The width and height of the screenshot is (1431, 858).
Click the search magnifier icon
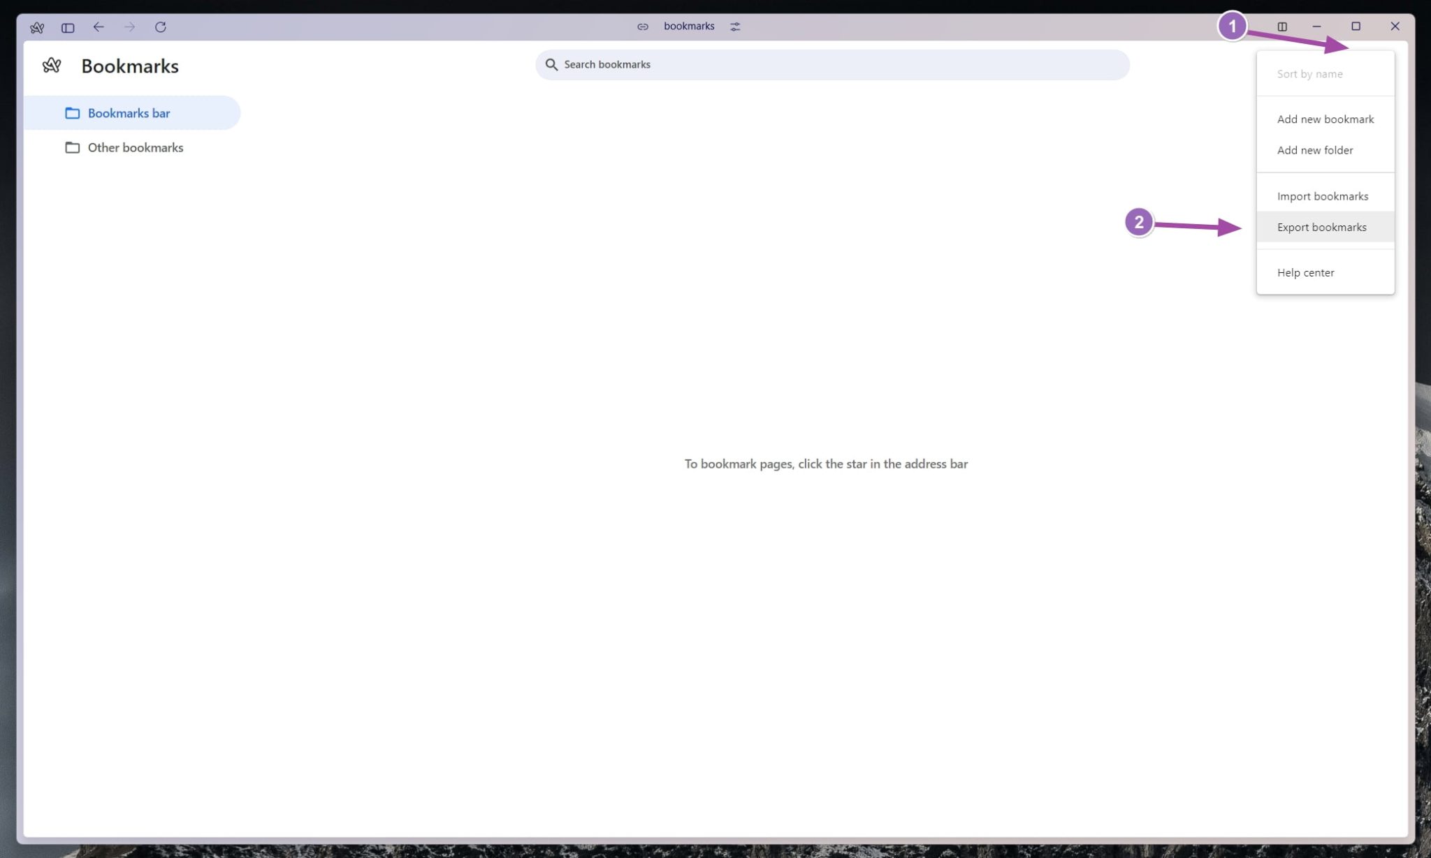coord(552,64)
